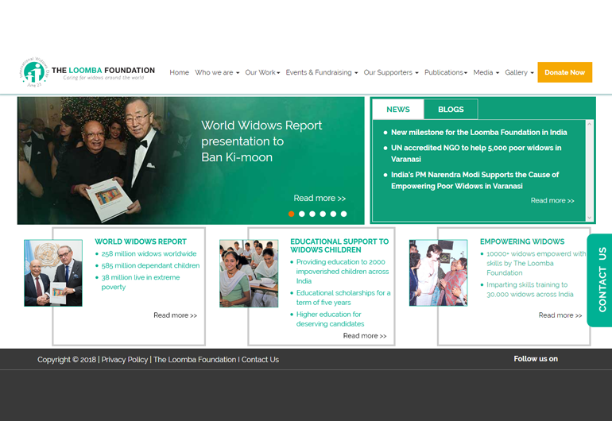Switch to the BLOGS tab

coord(451,110)
